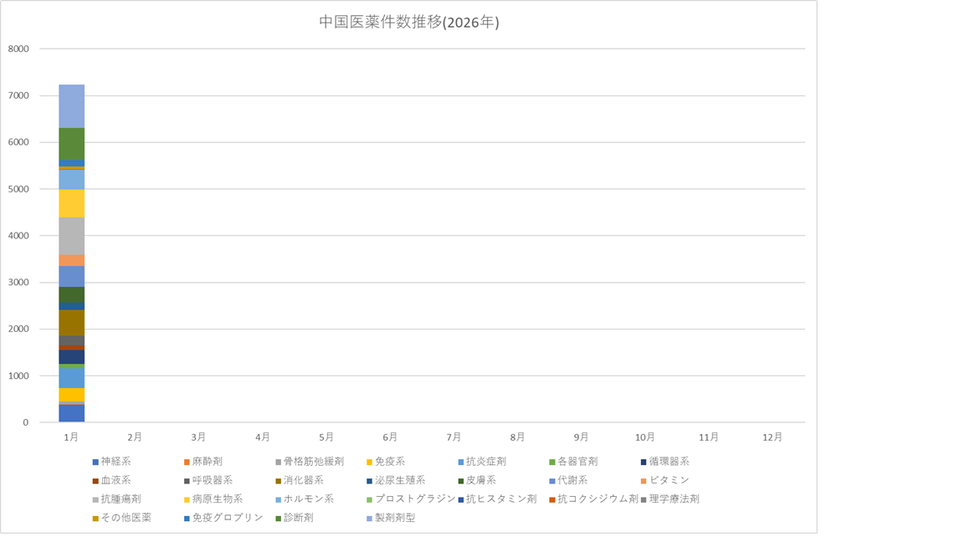Select the 消化器系 legend entry
Viewport: 964px width, 542px height.
(x=303, y=480)
